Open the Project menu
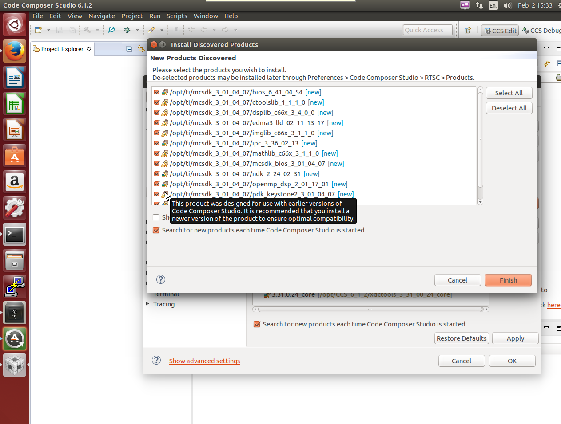This screenshot has width=561, height=424. (132, 16)
